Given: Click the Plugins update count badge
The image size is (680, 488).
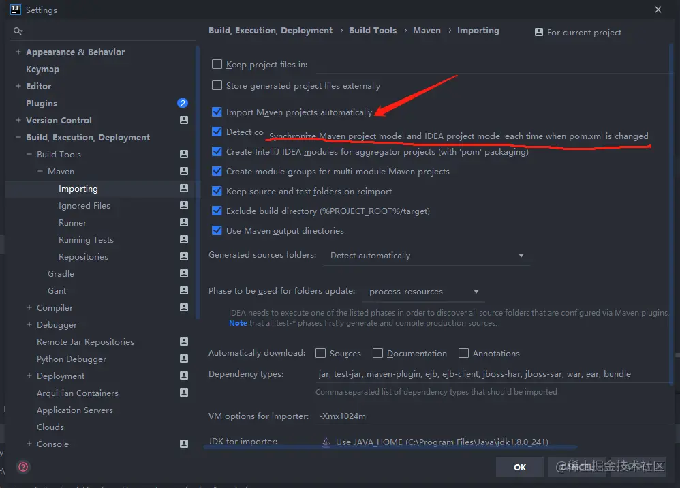Looking at the screenshot, I should click(x=183, y=103).
